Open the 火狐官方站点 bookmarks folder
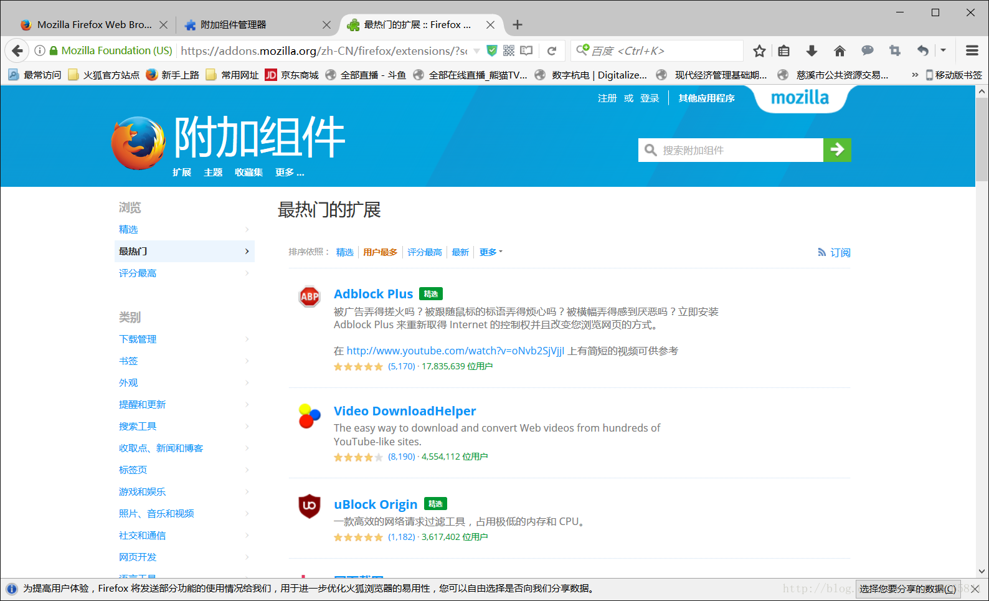The height and width of the screenshot is (601, 989). pyautogui.click(x=103, y=75)
